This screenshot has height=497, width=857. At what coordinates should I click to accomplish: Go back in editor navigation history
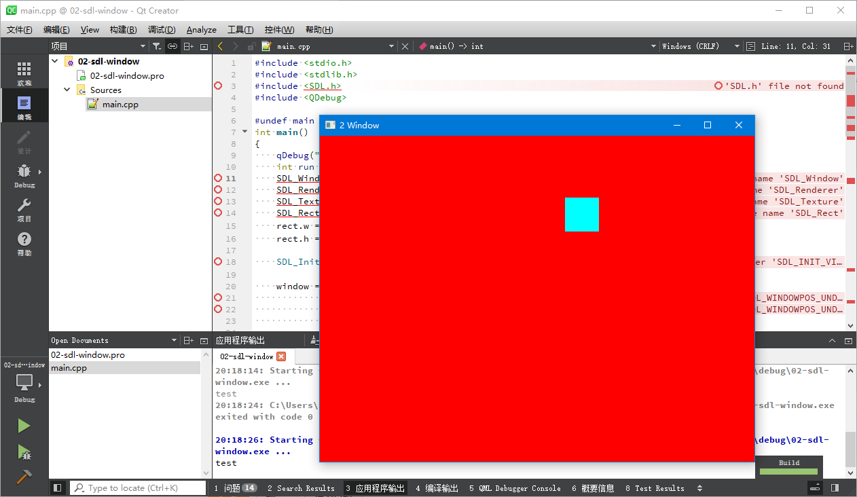[x=220, y=46]
